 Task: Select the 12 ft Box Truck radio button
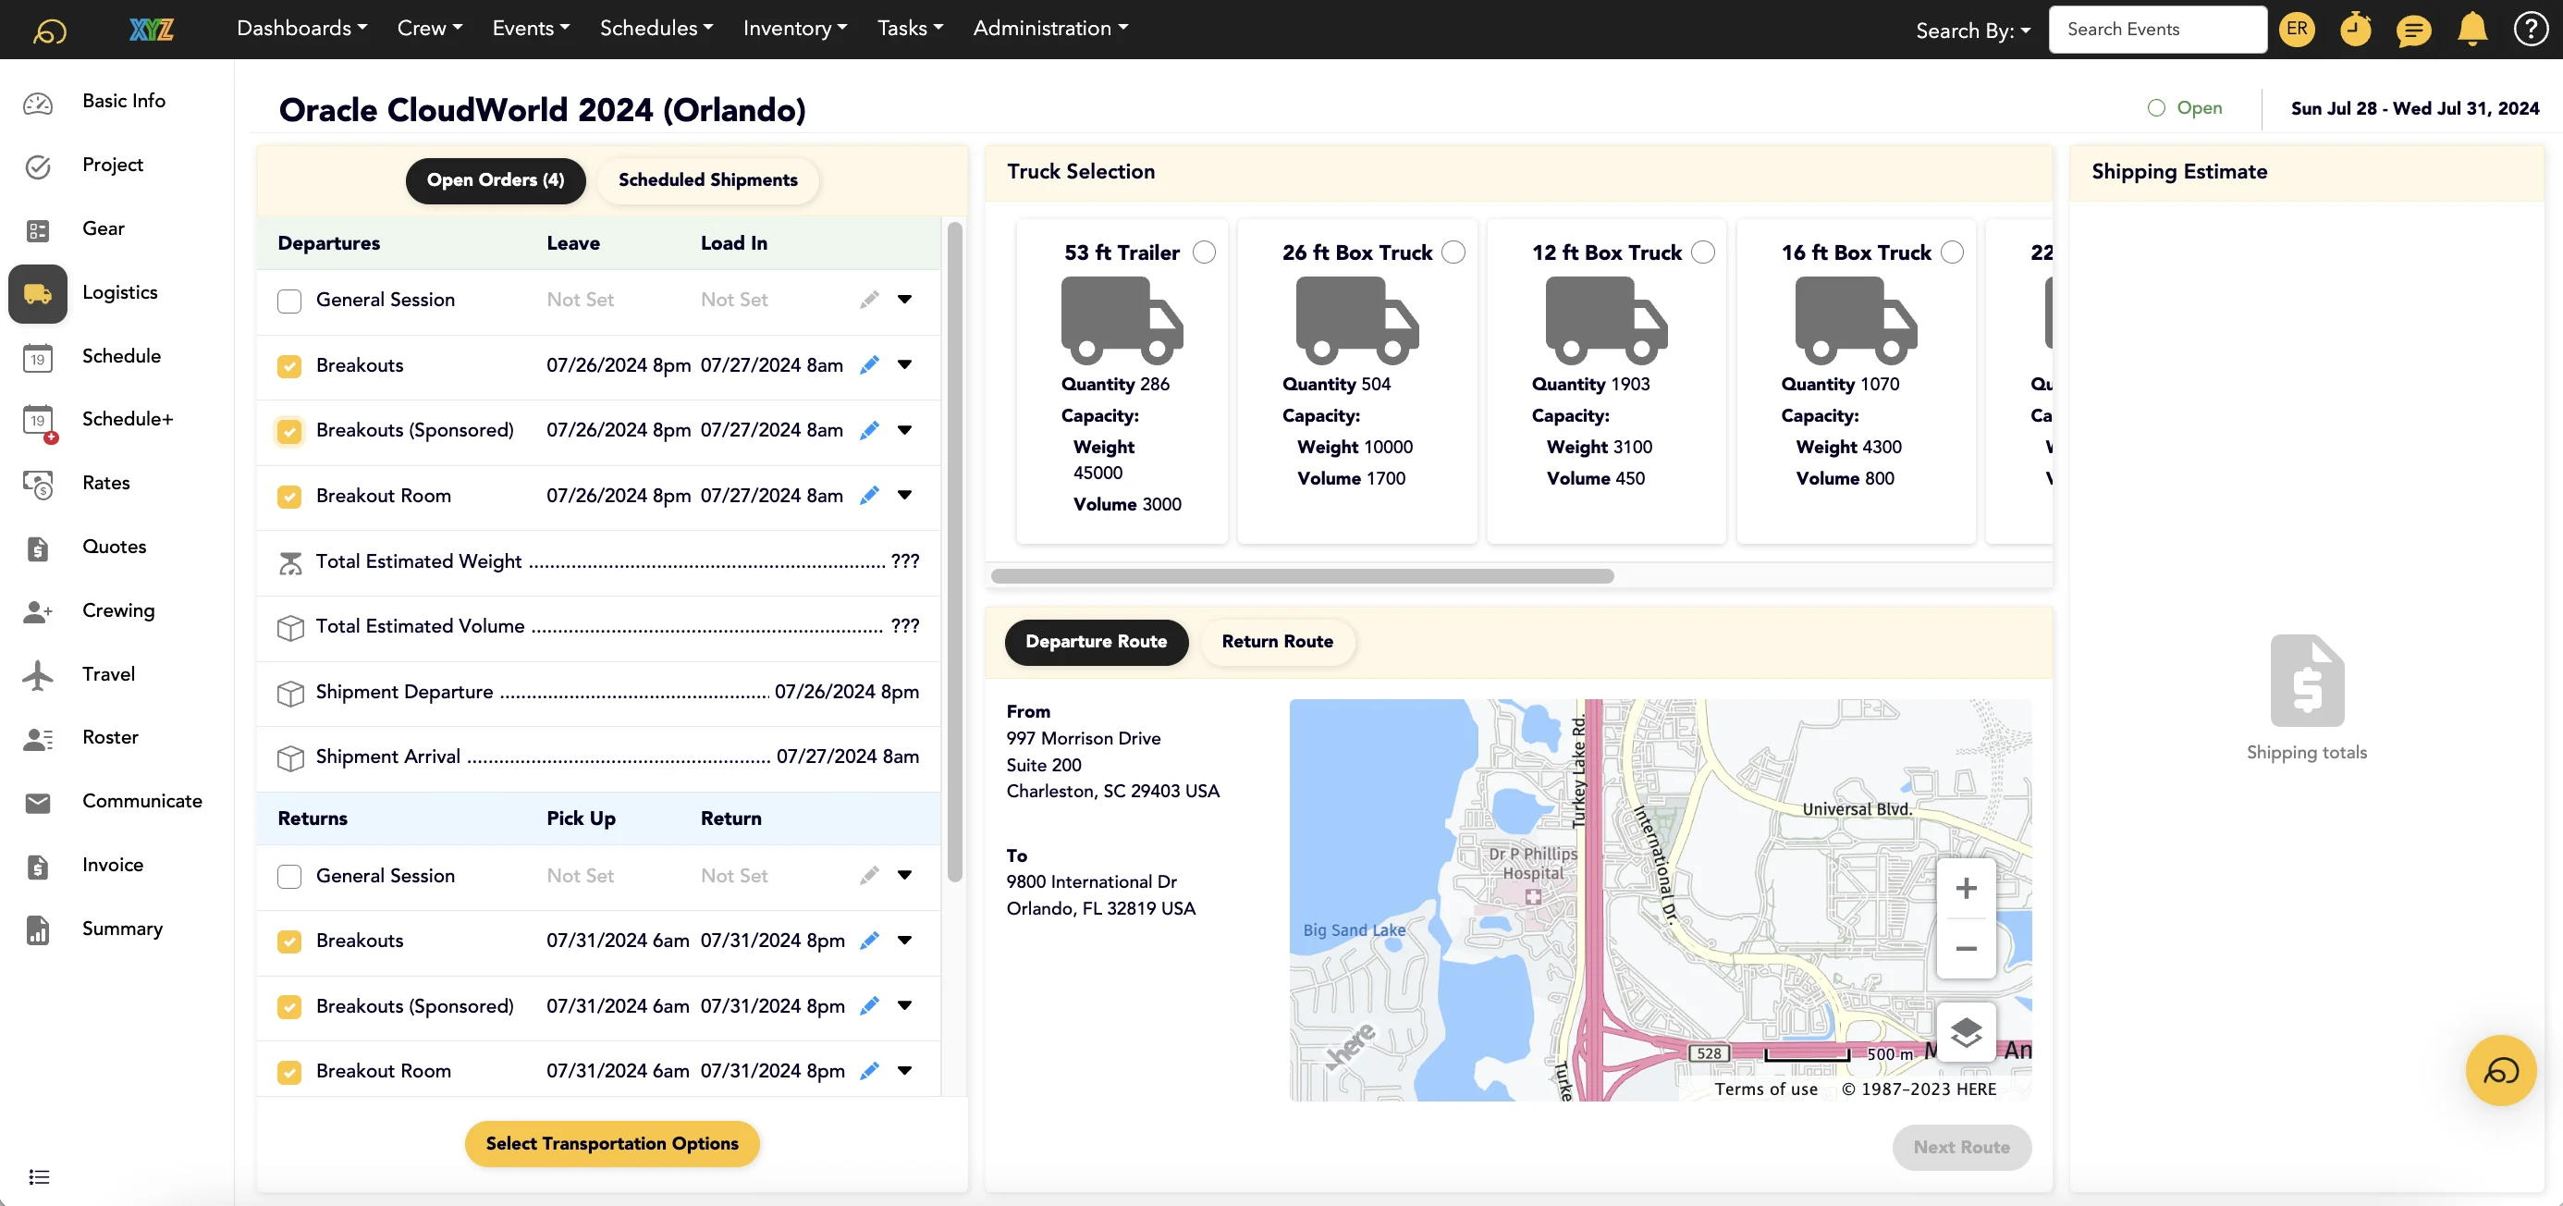point(1703,252)
